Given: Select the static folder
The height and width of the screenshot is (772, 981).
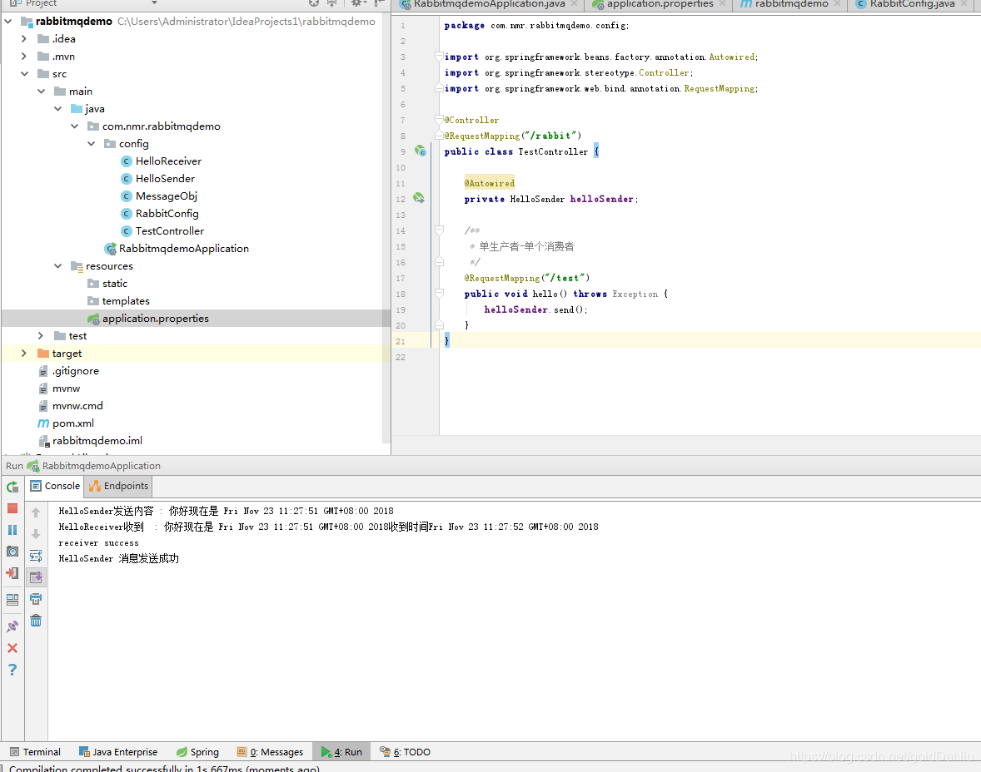Looking at the screenshot, I should click(107, 284).
